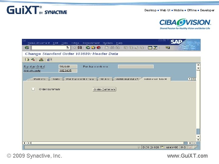Click the Find binoculars icon
This screenshot has height=164, width=219.
[x=112, y=48]
